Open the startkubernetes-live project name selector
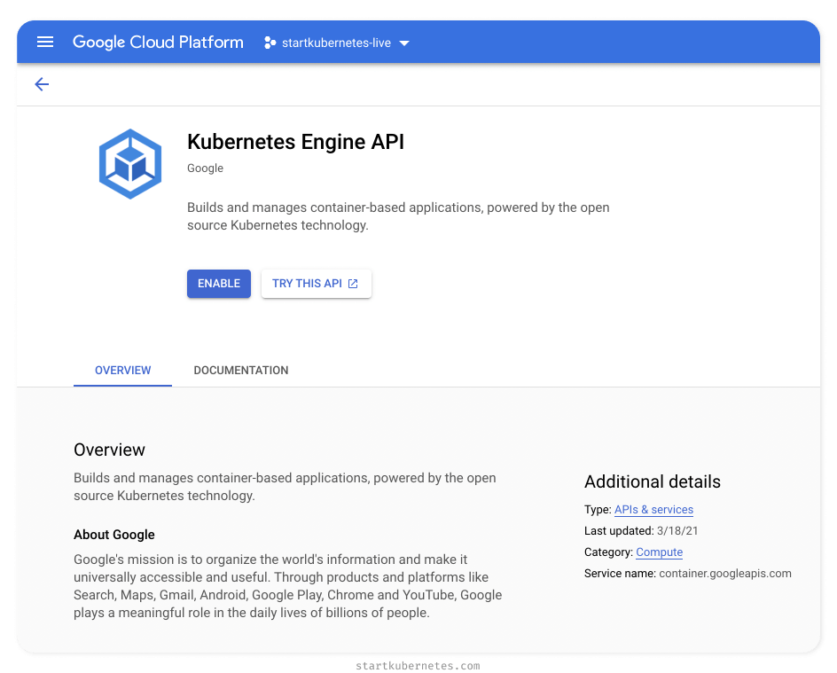The height and width of the screenshot is (673, 837). 336,43
